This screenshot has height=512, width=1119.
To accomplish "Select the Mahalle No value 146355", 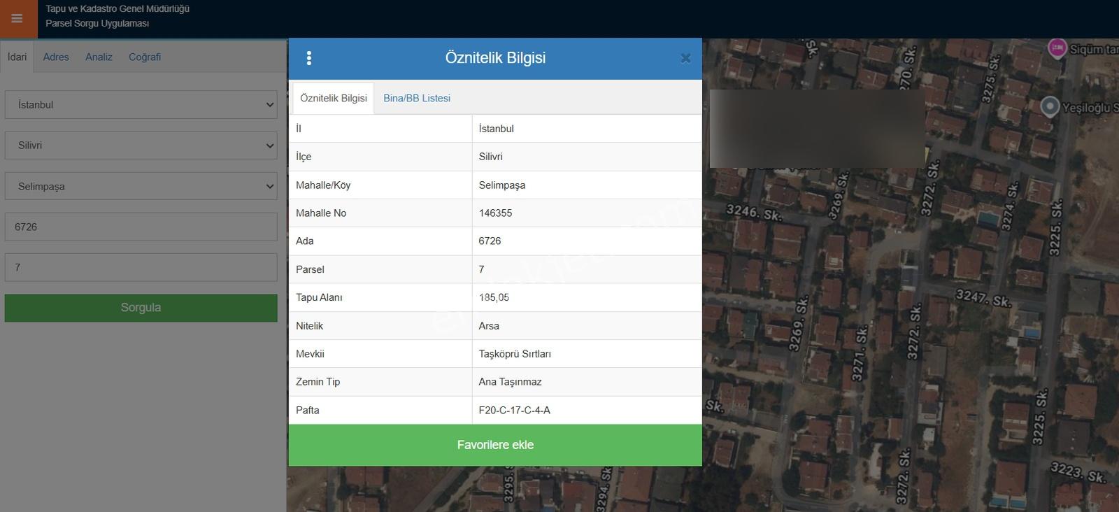I will pos(496,213).
